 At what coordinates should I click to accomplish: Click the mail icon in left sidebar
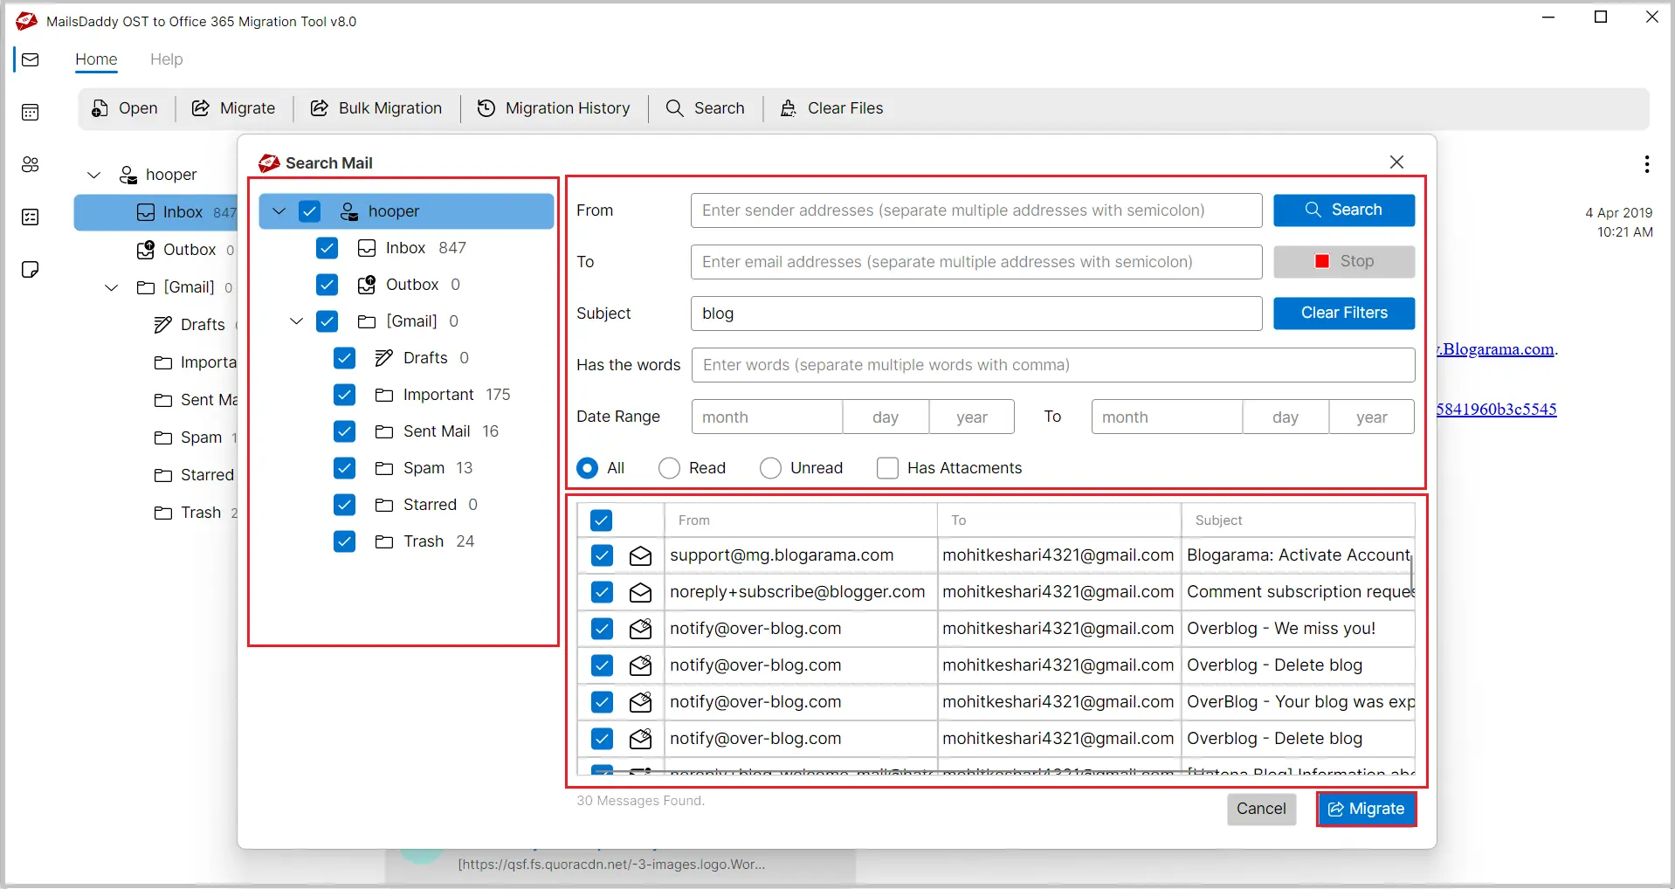pyautogui.click(x=31, y=59)
